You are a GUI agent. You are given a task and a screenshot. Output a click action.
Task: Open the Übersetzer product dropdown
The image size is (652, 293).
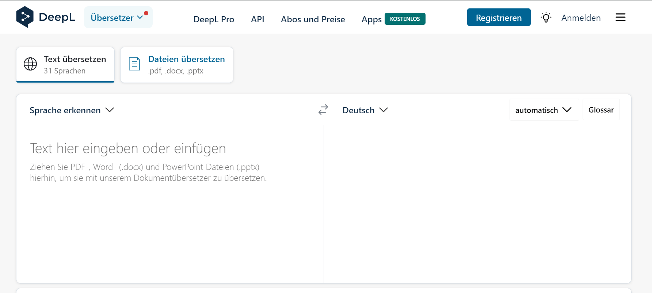[118, 17]
